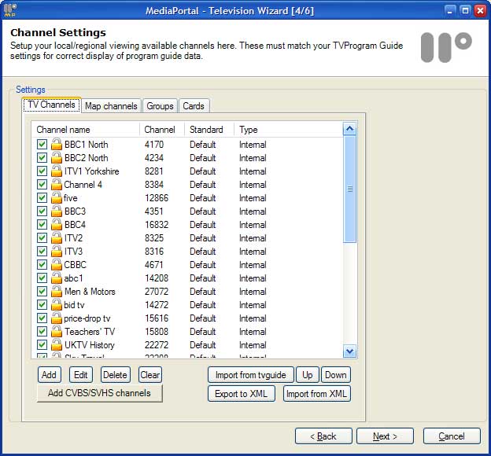491x456 pixels.
Task: Select the TV Channels tab
Action: pyautogui.click(x=51, y=105)
